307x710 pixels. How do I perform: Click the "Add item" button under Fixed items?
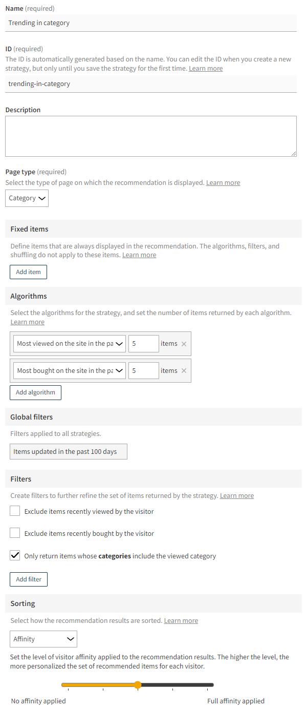[x=28, y=272]
